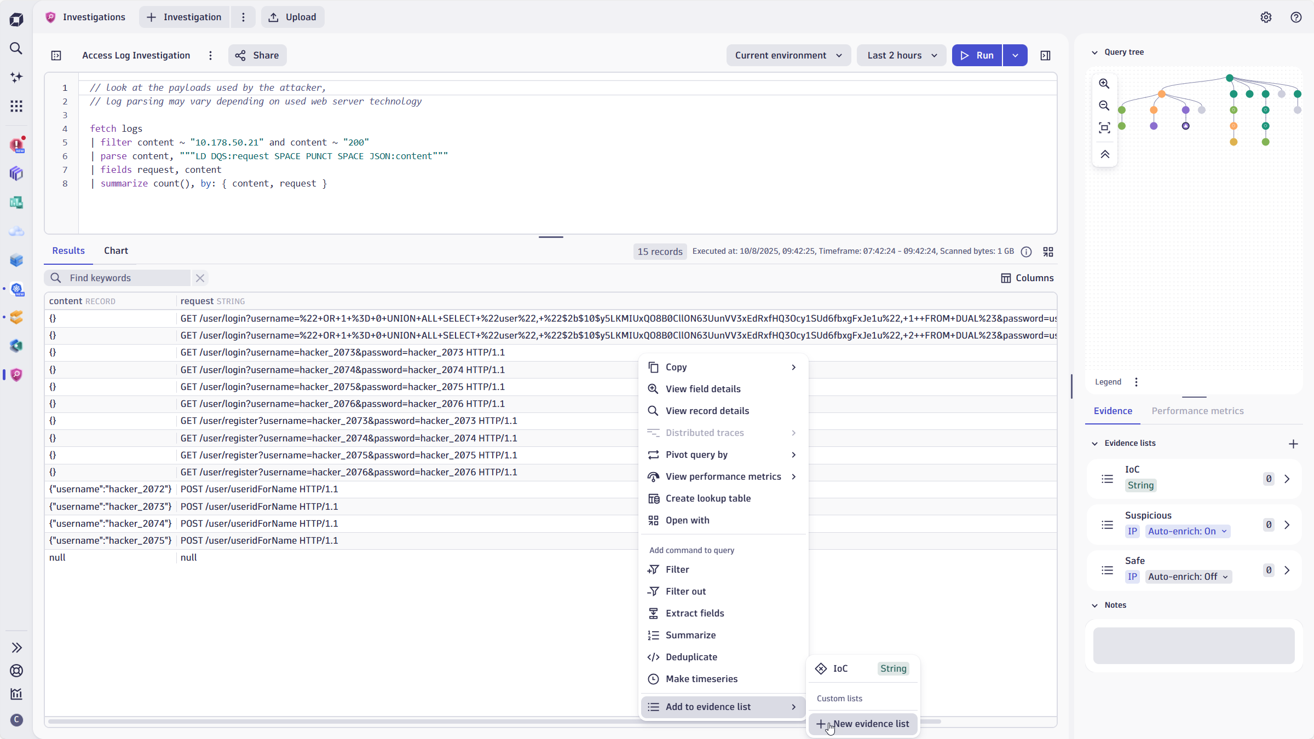Click the Share button

click(x=257, y=55)
